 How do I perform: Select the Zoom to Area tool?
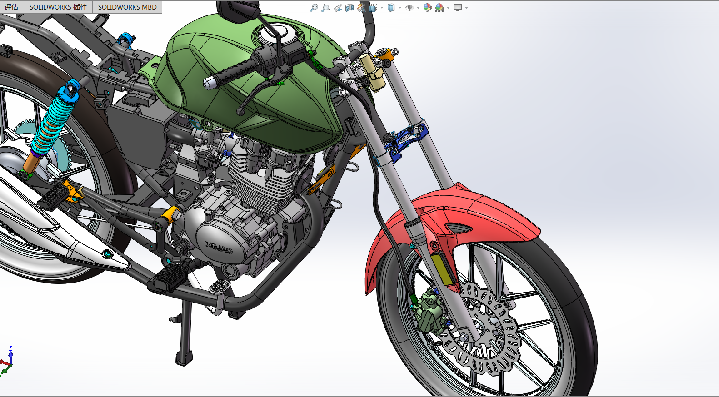coord(326,8)
